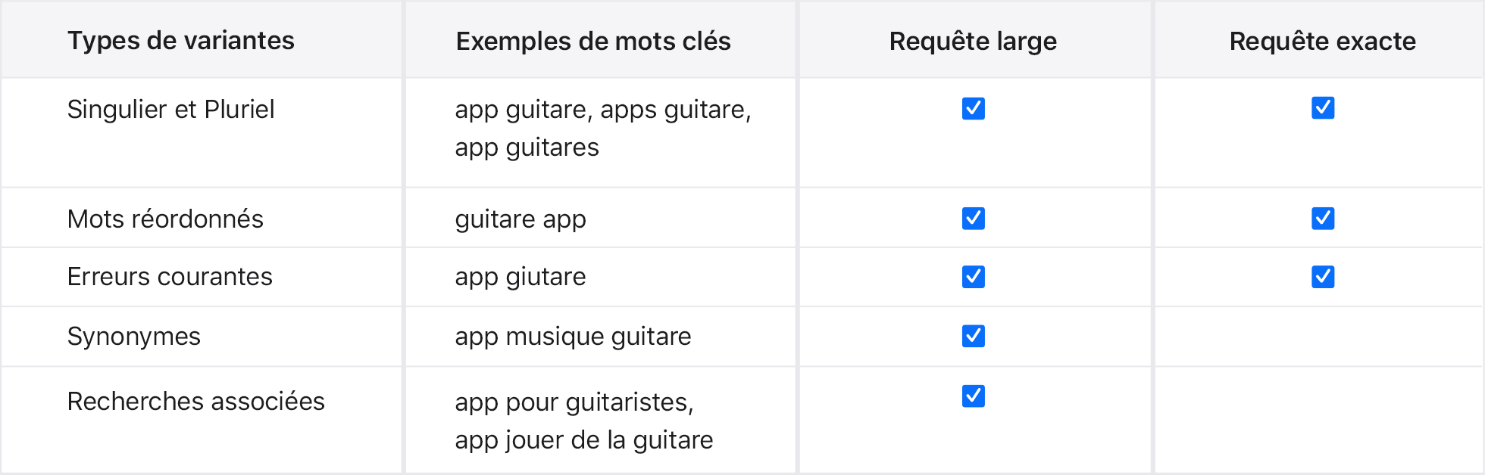Image resolution: width=1485 pixels, height=475 pixels.
Task: Click the Recherches associées row label
Action: (x=195, y=402)
